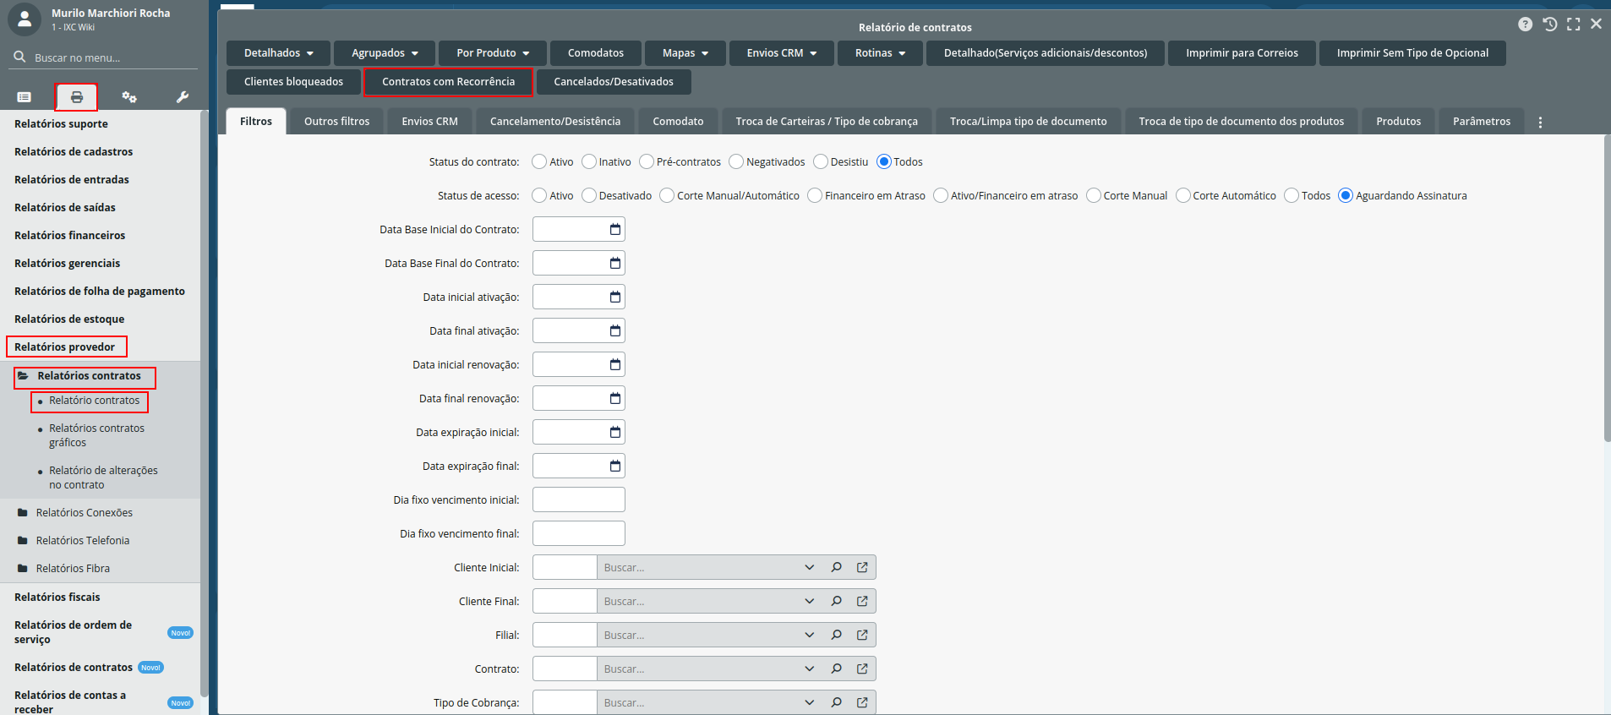Click the sidebar vertical scrollbar

(204, 406)
